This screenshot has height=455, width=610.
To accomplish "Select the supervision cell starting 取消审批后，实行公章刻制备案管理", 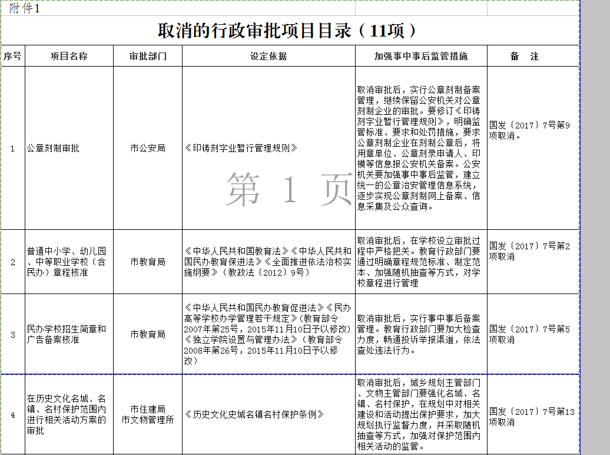I will coord(421,148).
